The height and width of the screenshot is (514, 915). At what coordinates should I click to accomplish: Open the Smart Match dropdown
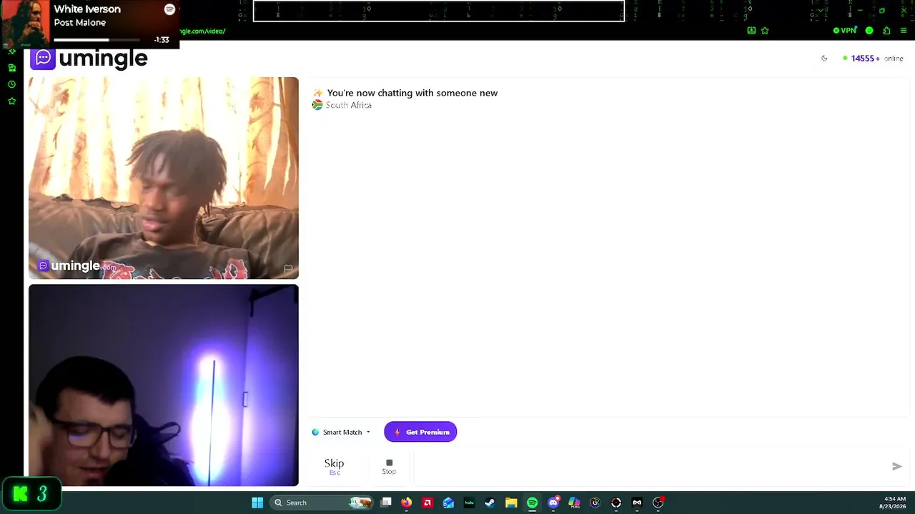(341, 432)
